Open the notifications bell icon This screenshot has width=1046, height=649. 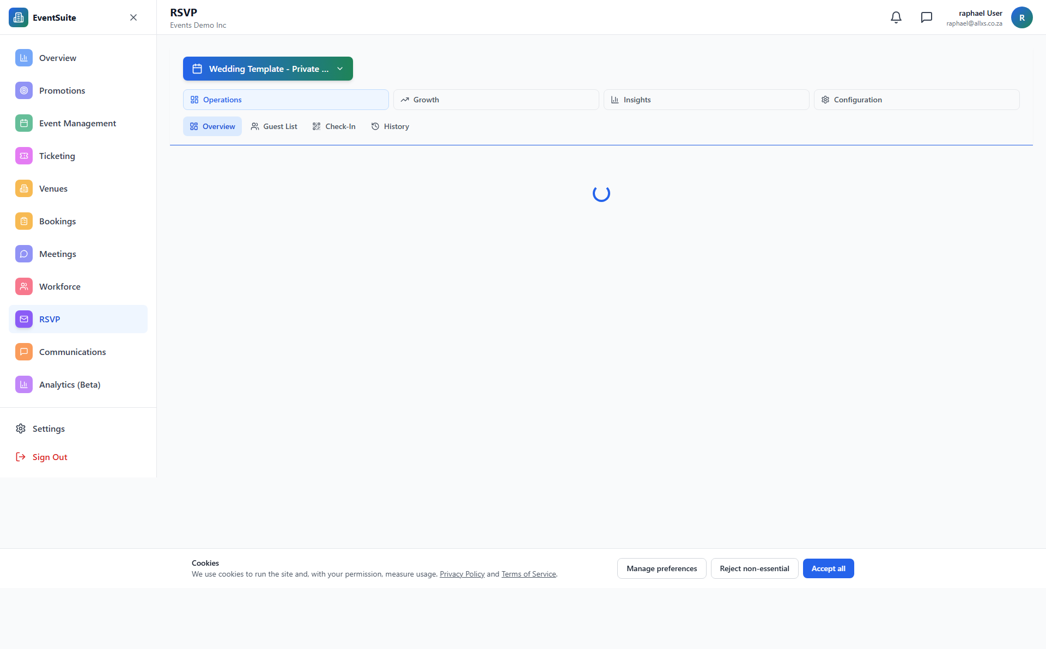896,17
